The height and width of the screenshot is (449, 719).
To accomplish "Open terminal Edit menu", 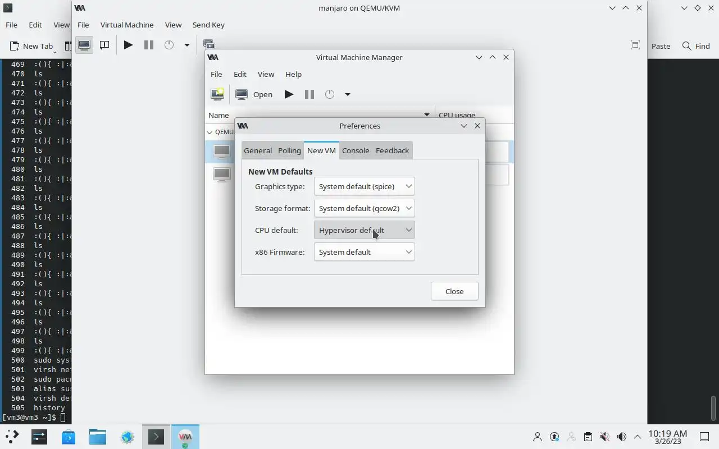I will pyautogui.click(x=35, y=25).
